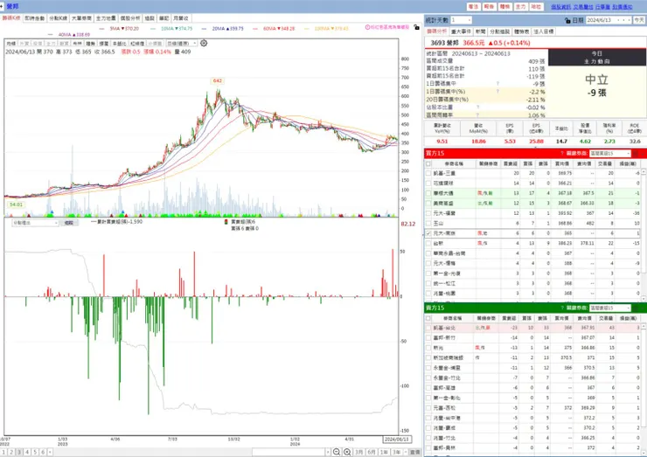Viewport: 647px width, 457px height.
Task: Toggle select-all checkbox in 賣方15 header
Action: [x=428, y=318]
